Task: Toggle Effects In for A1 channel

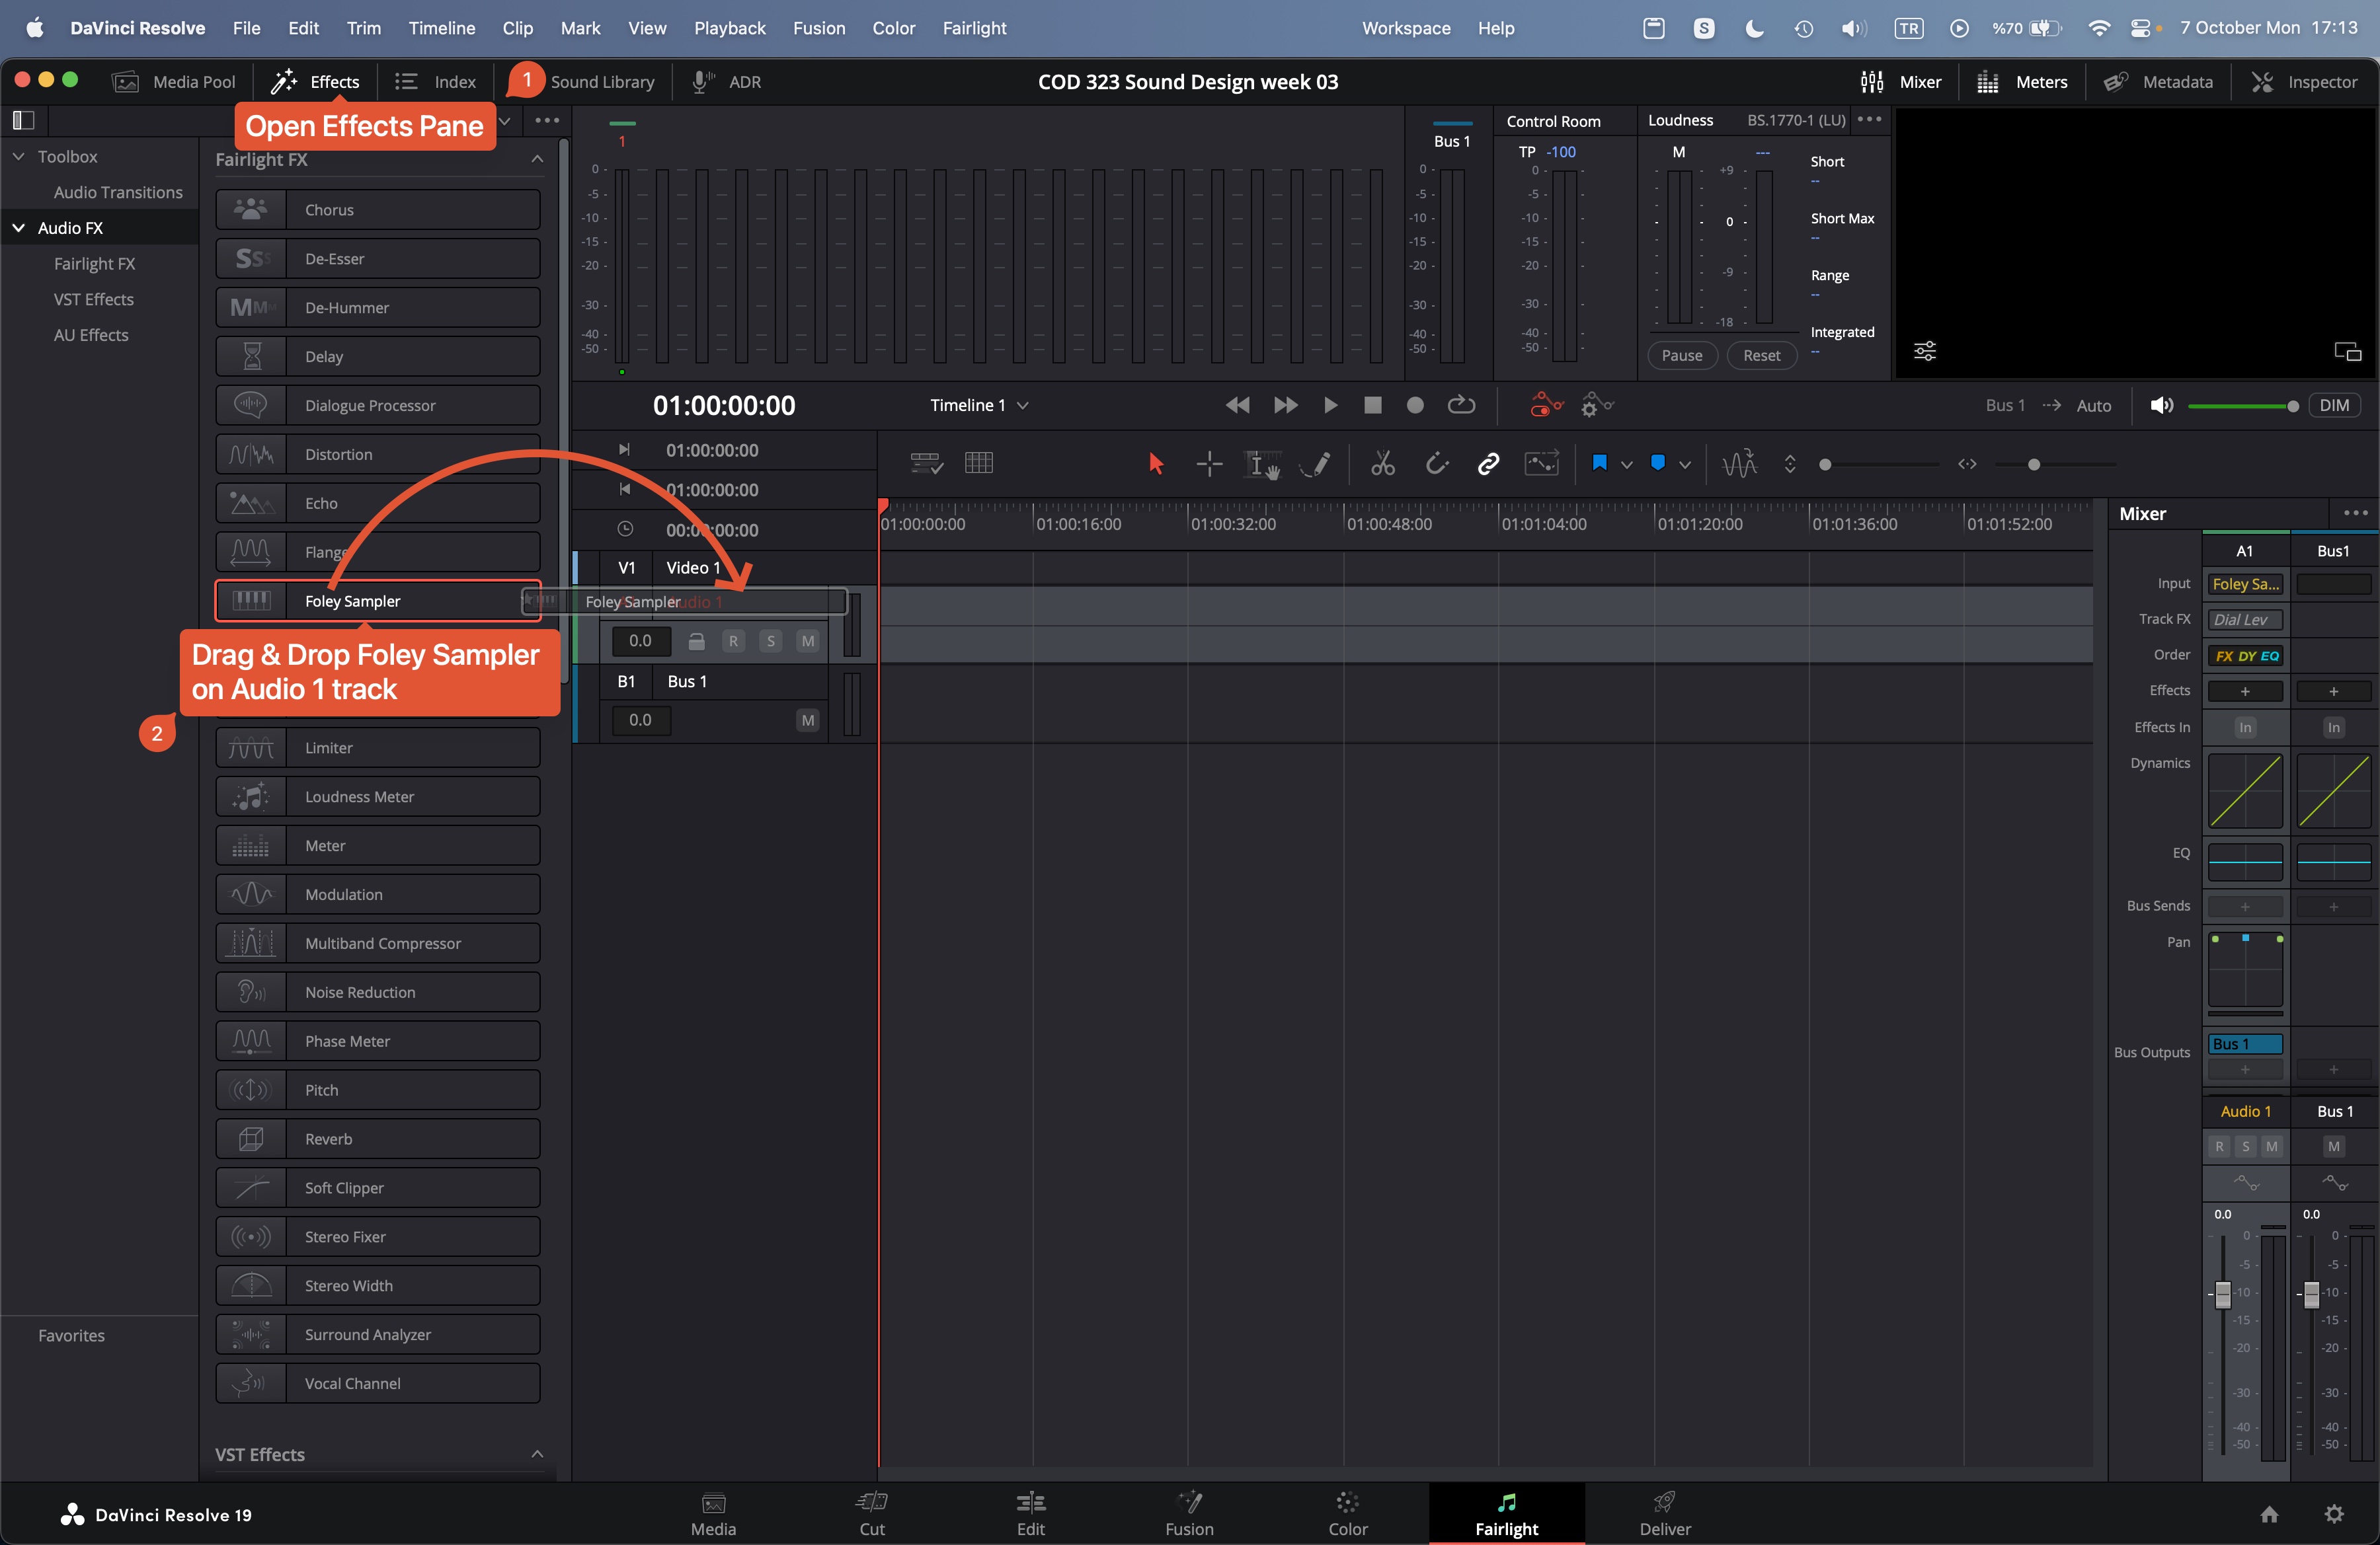Action: coord(2245,728)
